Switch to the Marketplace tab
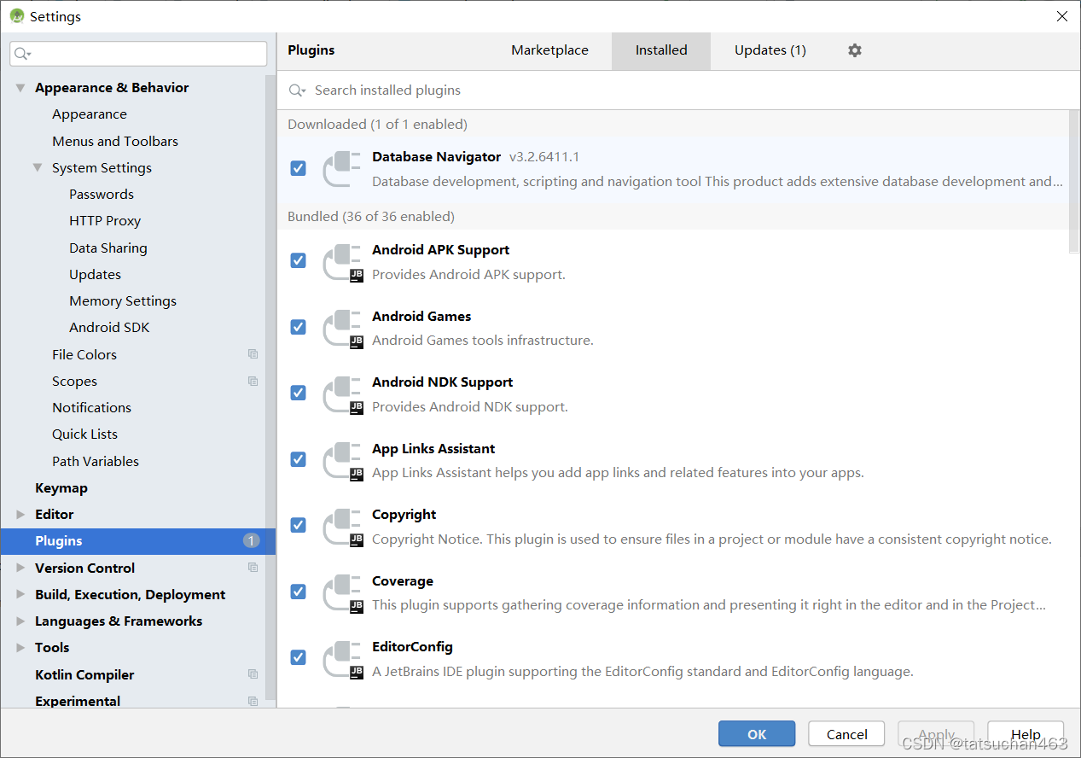The width and height of the screenshot is (1081, 758). (549, 50)
